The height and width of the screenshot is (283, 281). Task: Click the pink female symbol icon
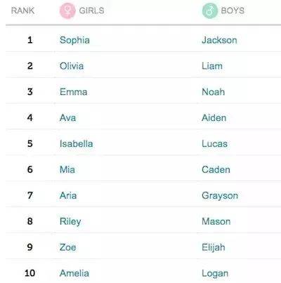(67, 11)
